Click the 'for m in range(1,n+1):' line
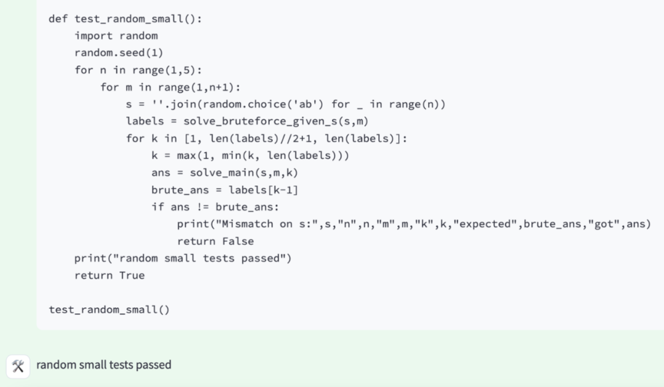Image resolution: width=664 pixels, height=387 pixels. tap(170, 87)
